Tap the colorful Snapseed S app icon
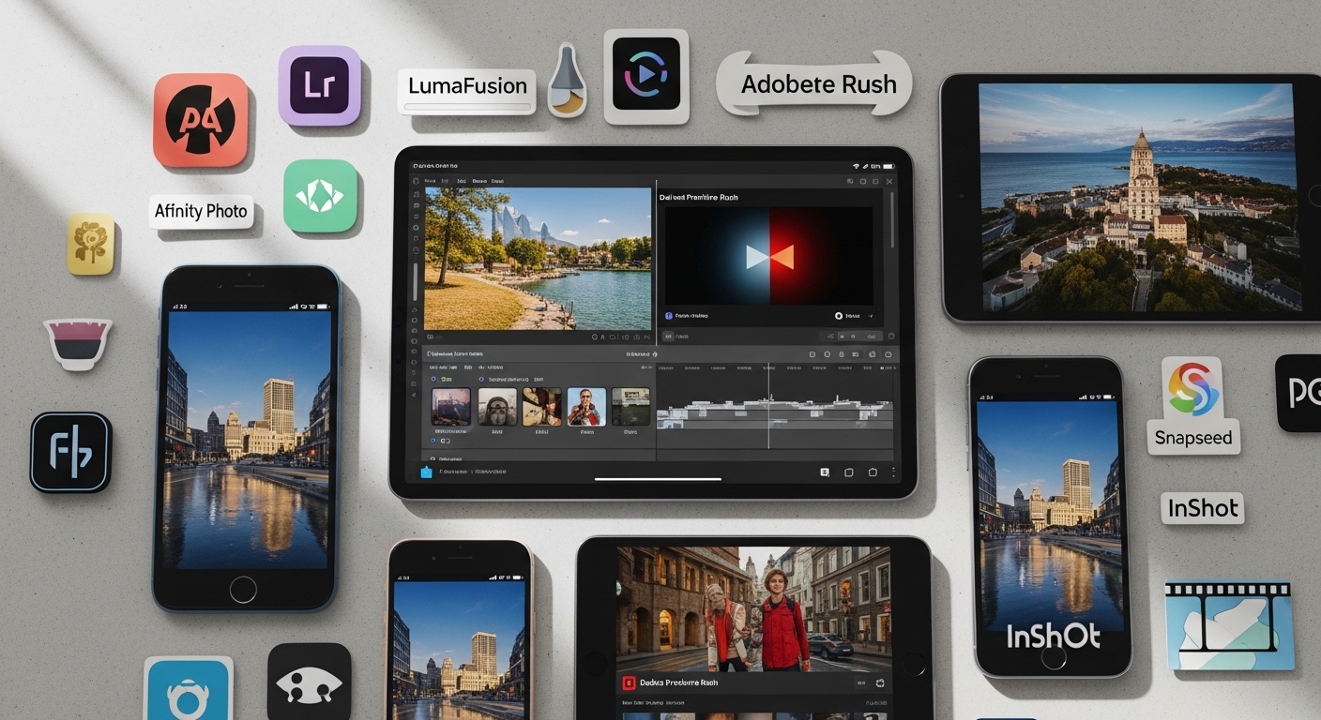The image size is (1321, 720). (1192, 389)
